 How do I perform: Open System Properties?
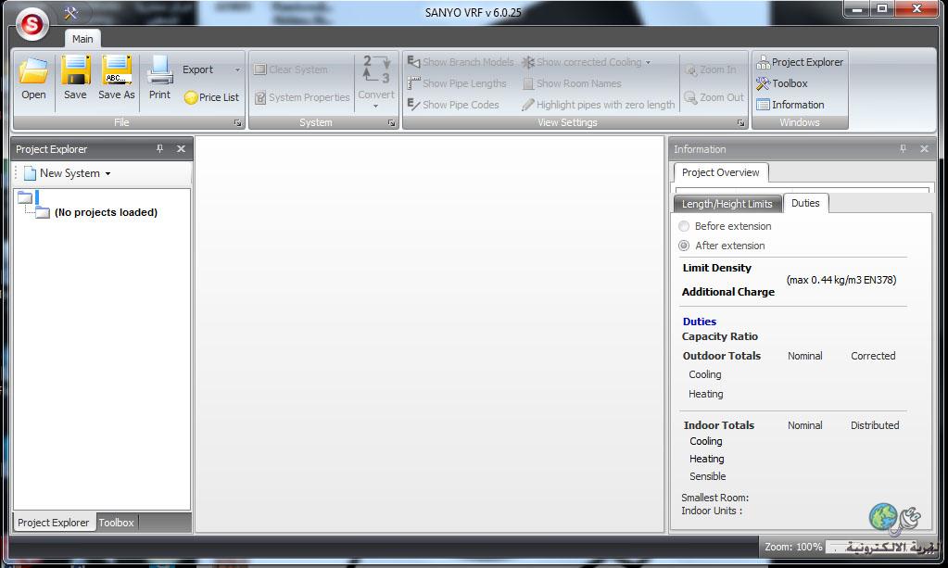(302, 97)
